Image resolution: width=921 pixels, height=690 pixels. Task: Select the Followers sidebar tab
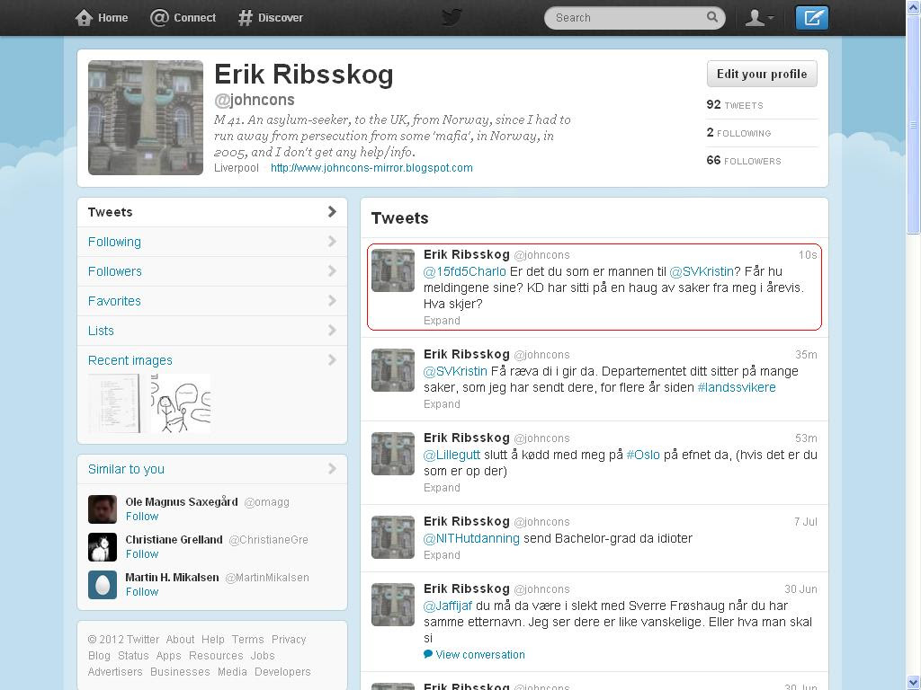(x=212, y=271)
